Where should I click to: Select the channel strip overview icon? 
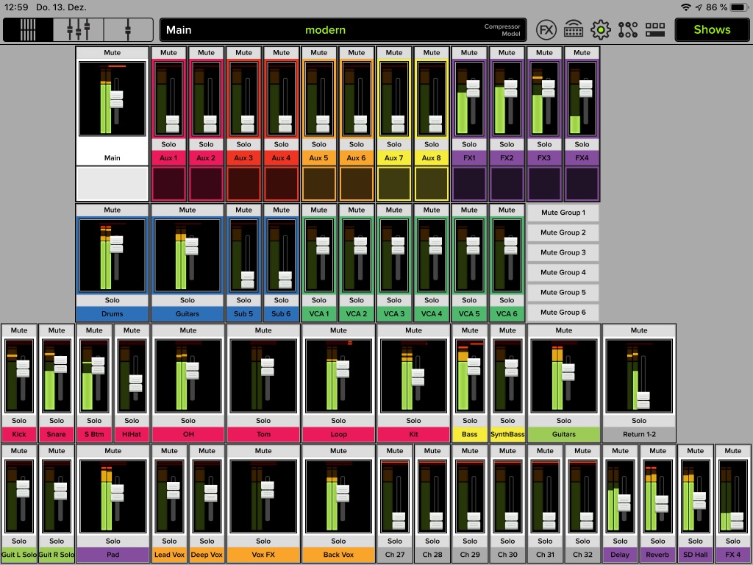click(29, 30)
